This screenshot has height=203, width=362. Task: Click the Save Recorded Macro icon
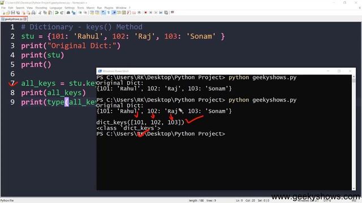(x=166, y=12)
